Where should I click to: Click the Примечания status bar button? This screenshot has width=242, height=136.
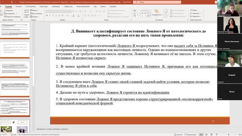click(191, 134)
